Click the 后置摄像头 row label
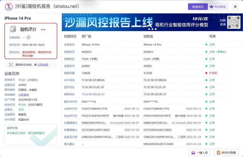This screenshot has width=243, height=157. point(71,123)
